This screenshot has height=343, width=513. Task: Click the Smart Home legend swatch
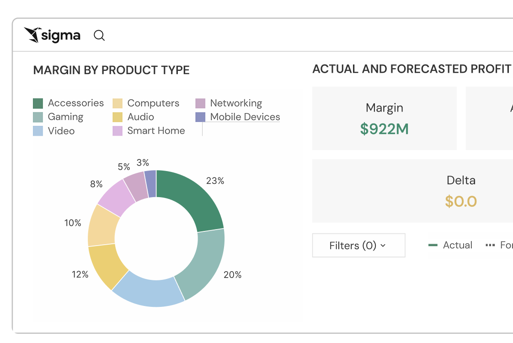click(x=118, y=131)
